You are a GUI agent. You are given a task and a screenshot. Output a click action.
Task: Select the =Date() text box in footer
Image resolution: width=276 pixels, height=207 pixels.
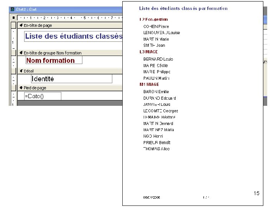(x=43, y=96)
